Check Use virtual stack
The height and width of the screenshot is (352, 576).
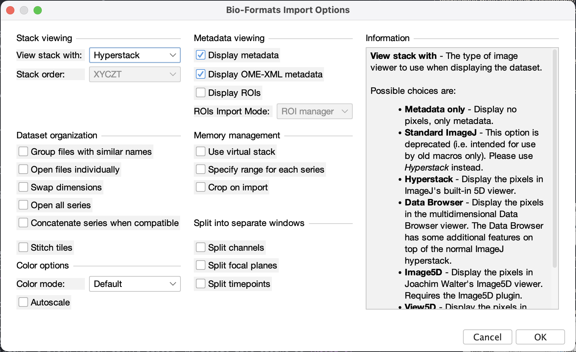201,152
